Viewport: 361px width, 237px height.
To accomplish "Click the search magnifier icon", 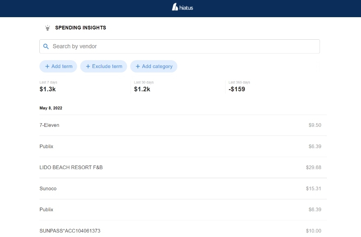I will [46, 46].
